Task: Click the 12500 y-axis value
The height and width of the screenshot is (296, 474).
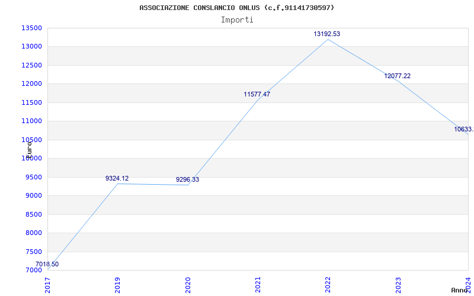Action: point(31,65)
